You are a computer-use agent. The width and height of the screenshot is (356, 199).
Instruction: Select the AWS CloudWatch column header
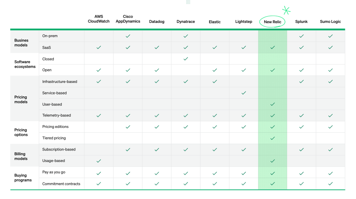(x=98, y=19)
